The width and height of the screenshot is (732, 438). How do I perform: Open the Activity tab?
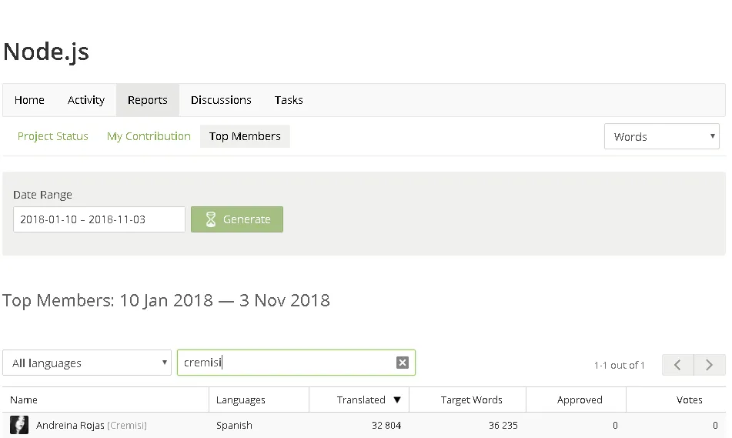86,100
